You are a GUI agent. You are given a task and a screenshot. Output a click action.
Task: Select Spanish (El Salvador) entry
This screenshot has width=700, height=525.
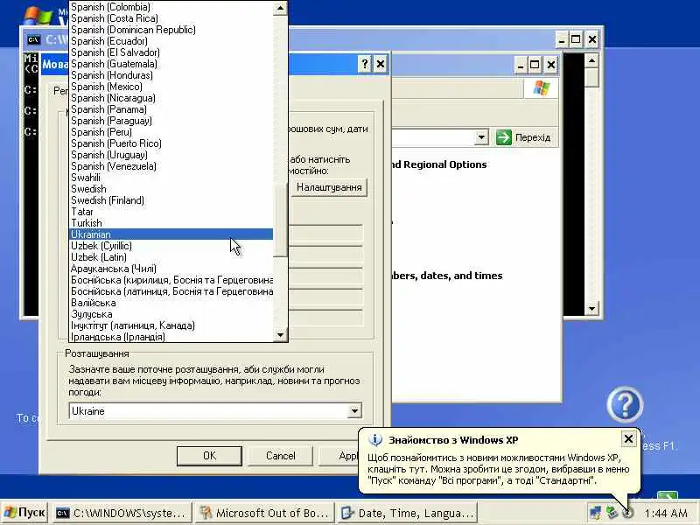point(171,52)
